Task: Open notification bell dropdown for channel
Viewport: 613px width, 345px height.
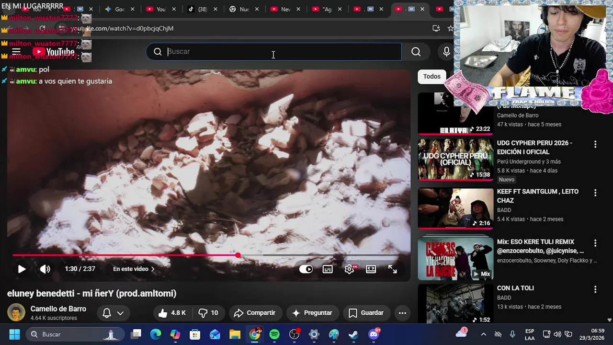Action: pyautogui.click(x=113, y=313)
